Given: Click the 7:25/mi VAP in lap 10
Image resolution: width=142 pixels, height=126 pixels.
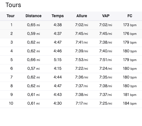Looking at the screenshot, I should tap(106, 103).
